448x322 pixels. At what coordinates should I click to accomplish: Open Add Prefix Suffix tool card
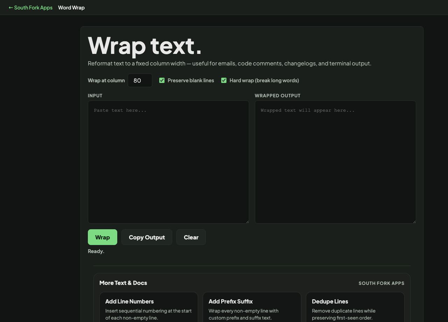point(252,307)
